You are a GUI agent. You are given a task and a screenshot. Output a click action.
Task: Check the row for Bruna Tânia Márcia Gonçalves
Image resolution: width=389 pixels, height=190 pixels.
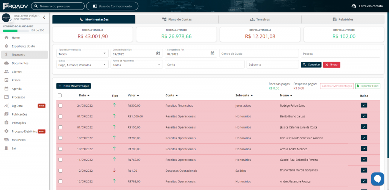[60, 171]
